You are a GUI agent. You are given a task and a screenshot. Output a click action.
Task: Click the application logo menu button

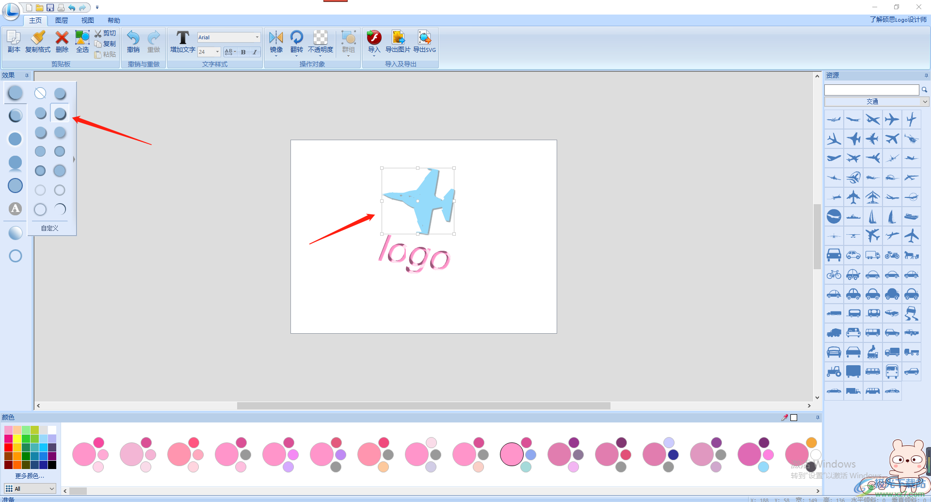click(x=11, y=11)
